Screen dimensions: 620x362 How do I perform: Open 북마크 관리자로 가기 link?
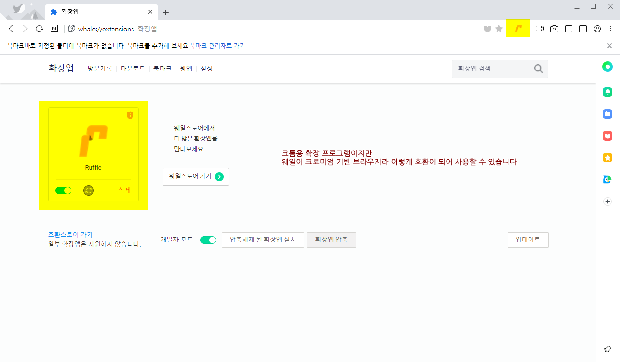[217, 46]
